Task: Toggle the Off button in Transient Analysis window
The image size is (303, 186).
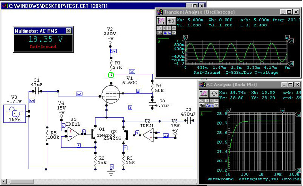Action: 159,28
